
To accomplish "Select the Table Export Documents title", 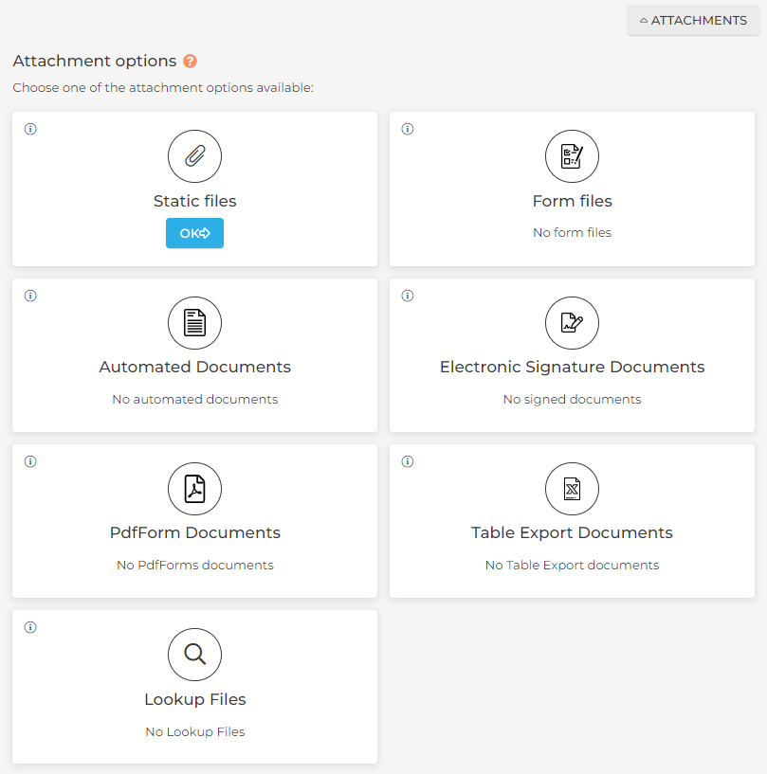I will pyautogui.click(x=572, y=532).
